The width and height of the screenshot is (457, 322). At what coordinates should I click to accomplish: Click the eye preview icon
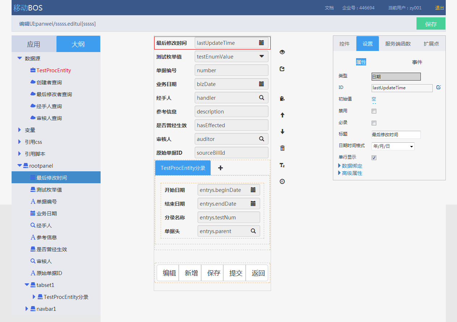pyautogui.click(x=282, y=52)
